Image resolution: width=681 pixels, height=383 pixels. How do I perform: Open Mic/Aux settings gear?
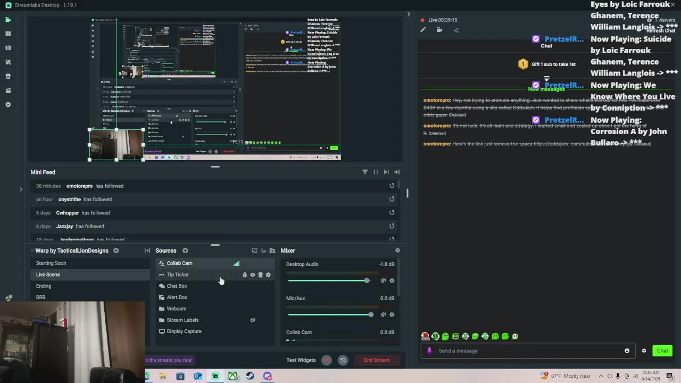click(x=392, y=314)
